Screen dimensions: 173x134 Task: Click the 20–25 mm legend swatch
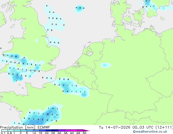[x=49, y=130]
